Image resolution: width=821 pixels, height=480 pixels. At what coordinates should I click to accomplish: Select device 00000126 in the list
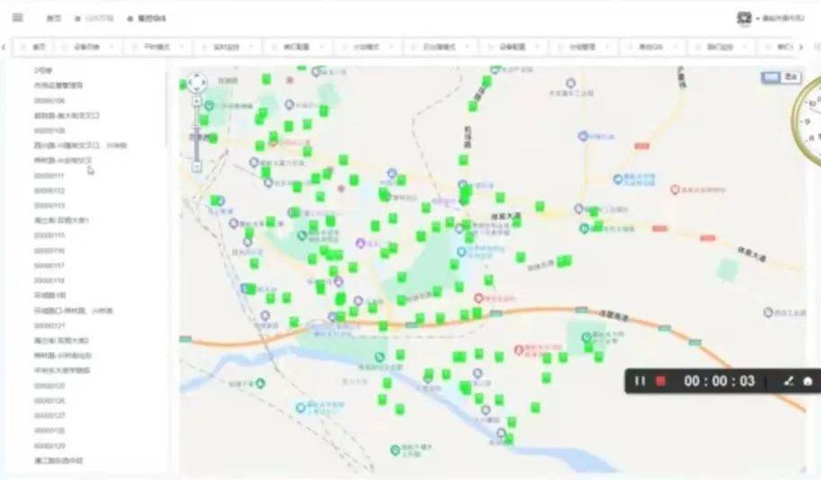pos(50,401)
